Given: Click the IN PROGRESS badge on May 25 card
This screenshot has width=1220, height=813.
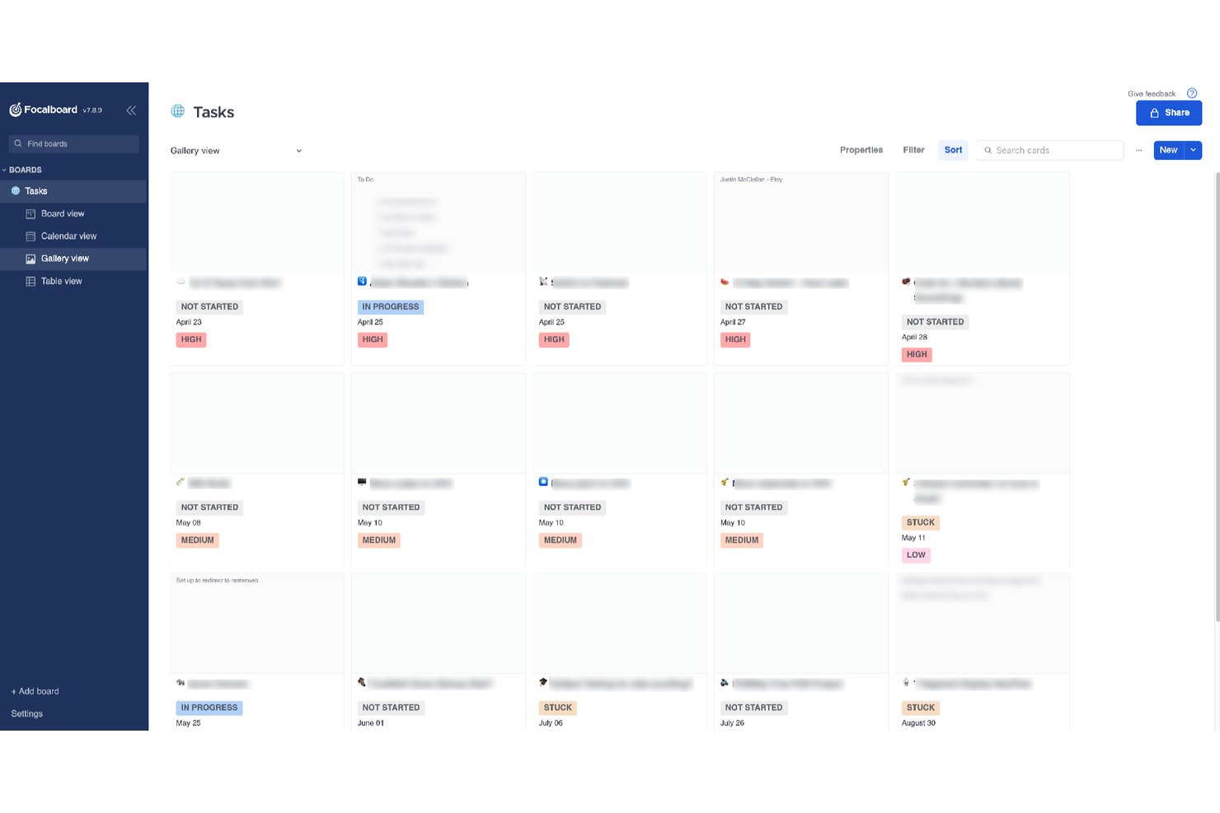Looking at the screenshot, I should 209,708.
